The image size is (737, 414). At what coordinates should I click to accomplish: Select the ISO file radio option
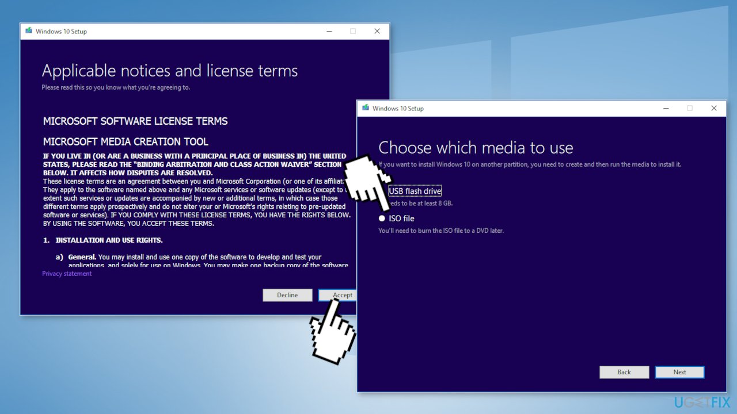(382, 218)
